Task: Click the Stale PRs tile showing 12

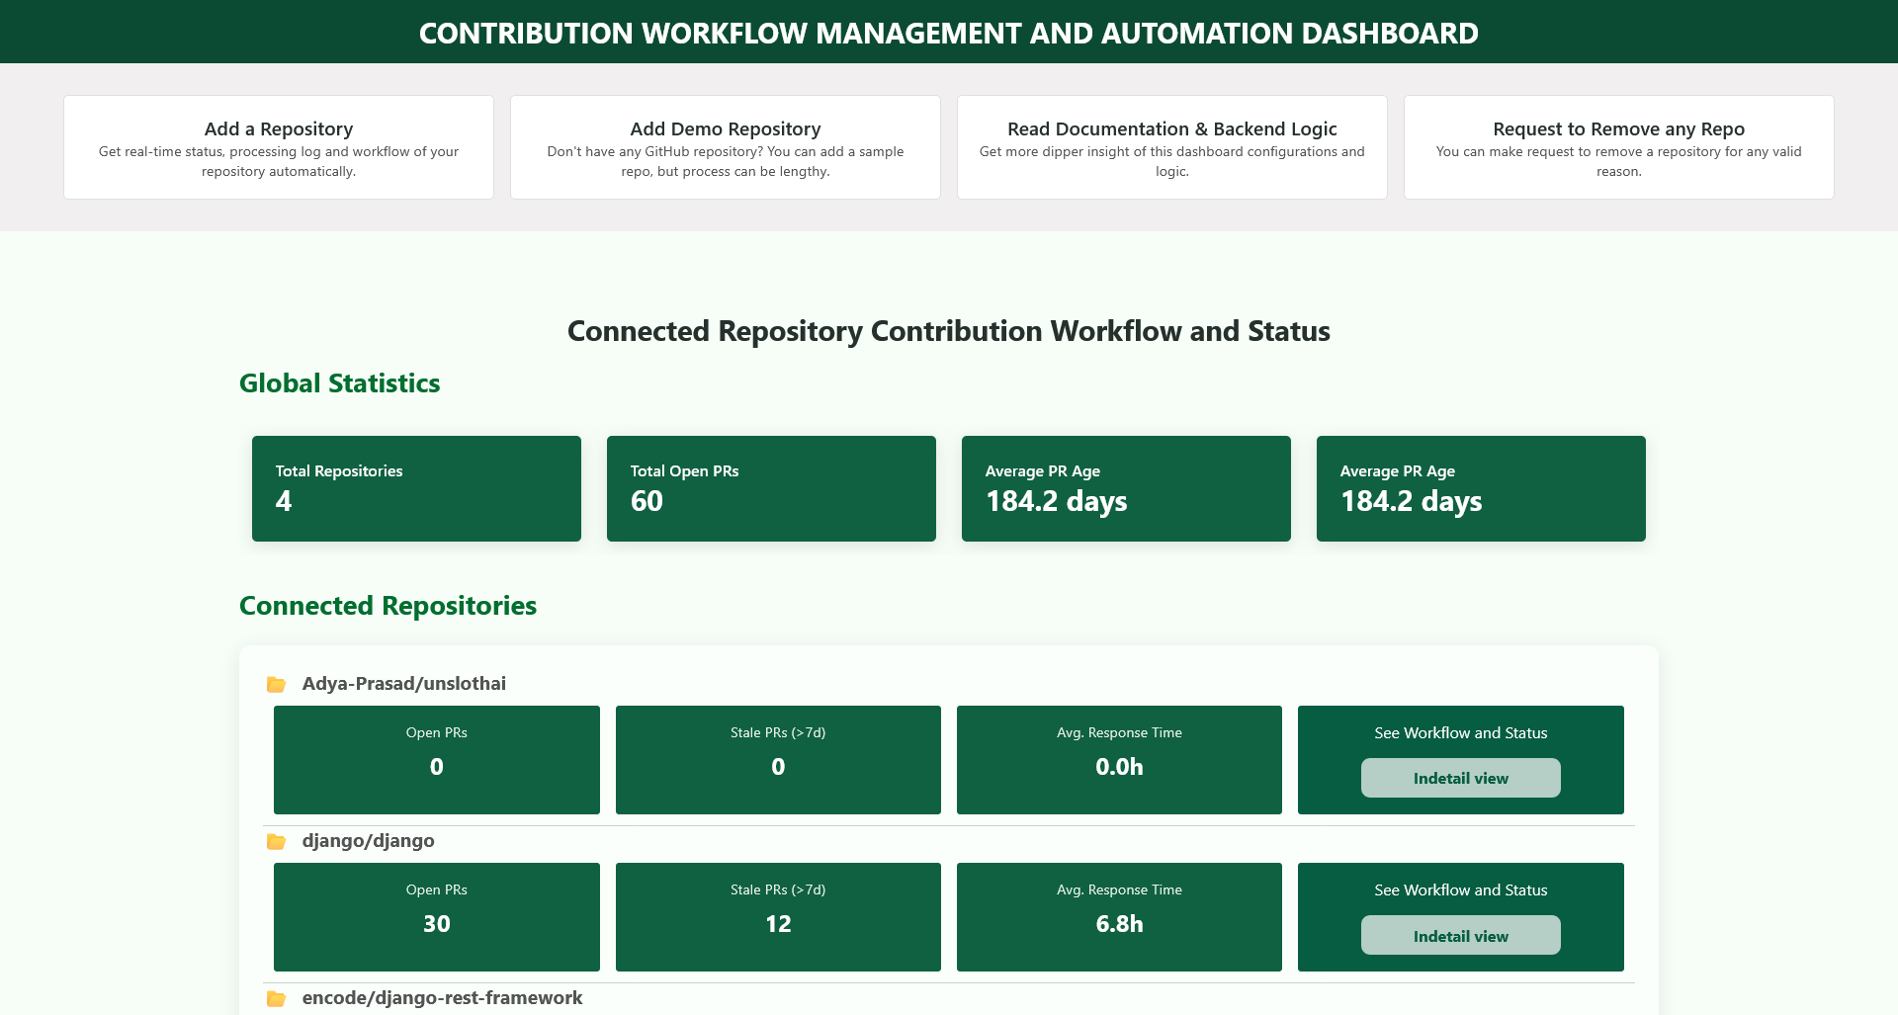Action: tap(778, 916)
